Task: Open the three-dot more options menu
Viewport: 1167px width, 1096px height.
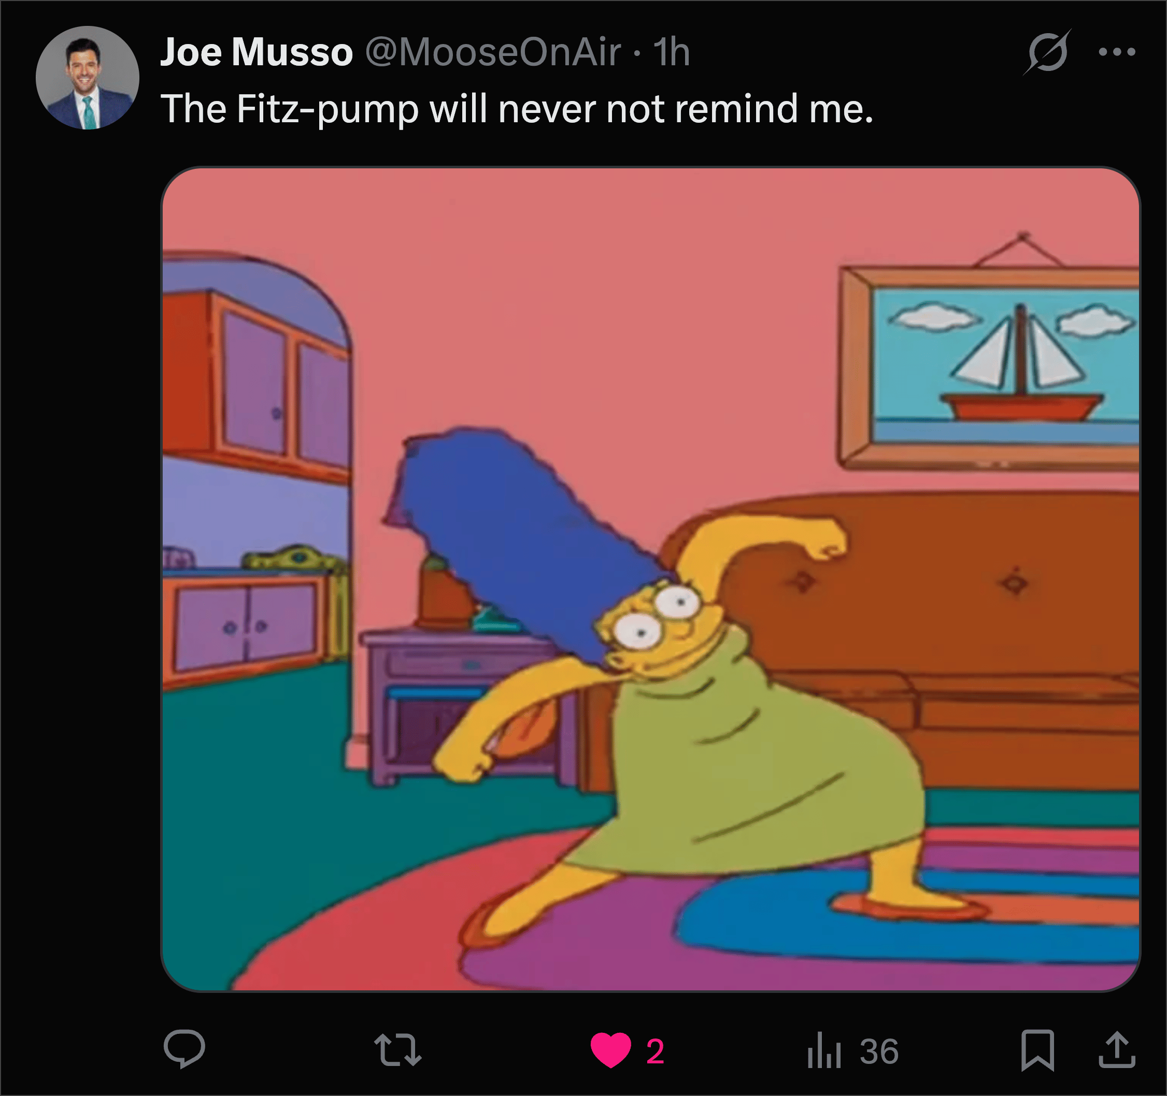Action: [x=1117, y=52]
